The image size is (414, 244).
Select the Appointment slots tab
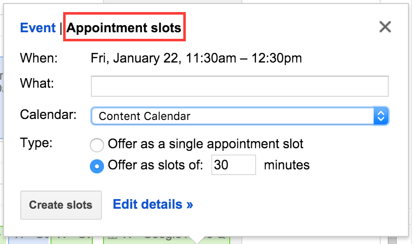click(x=124, y=28)
